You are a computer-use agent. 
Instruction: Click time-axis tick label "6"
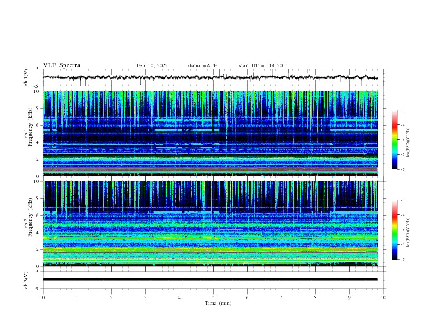tap(247, 297)
